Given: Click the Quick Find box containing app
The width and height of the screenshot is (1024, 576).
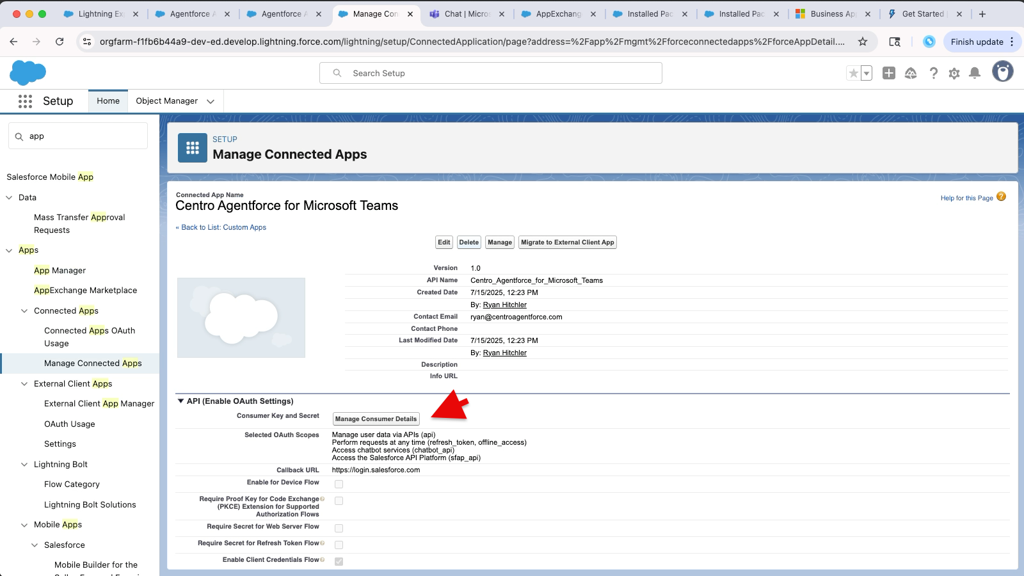Looking at the screenshot, I should coord(78,136).
